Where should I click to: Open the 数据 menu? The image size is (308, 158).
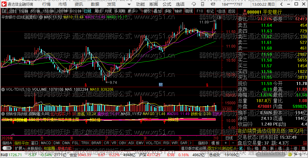(95, 4)
